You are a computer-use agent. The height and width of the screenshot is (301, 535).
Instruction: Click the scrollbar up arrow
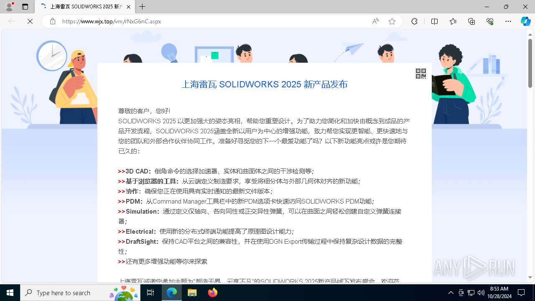pyautogui.click(x=530, y=34)
